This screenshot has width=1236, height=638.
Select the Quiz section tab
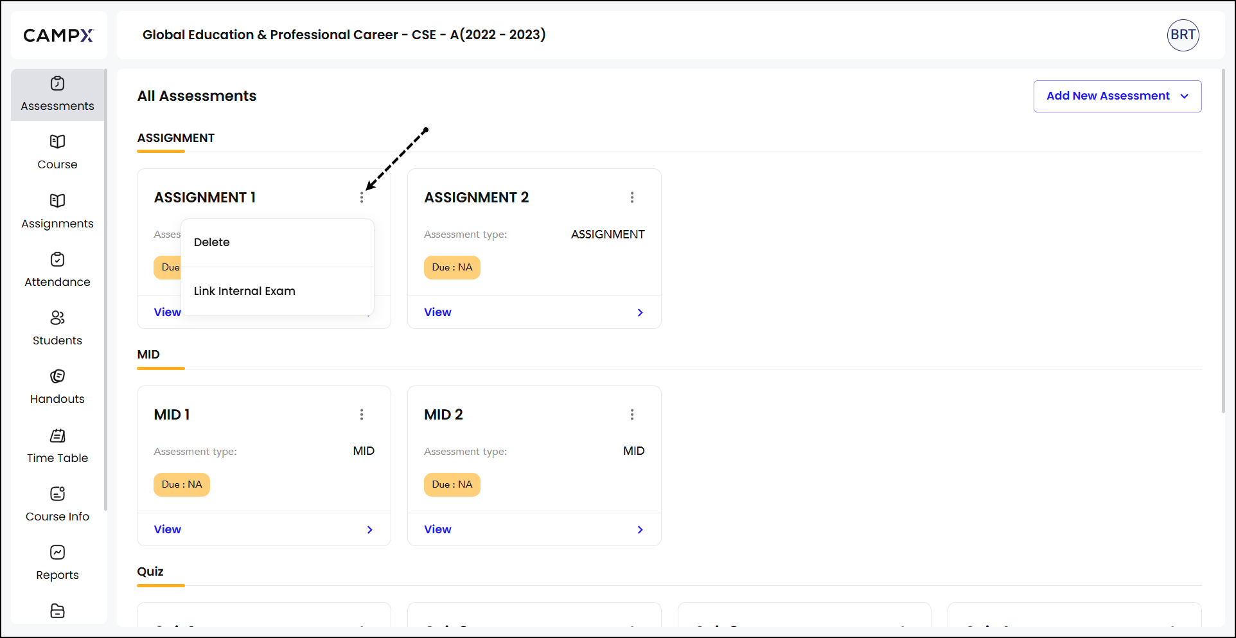point(150,572)
